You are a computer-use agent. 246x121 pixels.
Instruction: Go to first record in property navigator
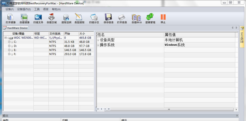(x=98, y=109)
